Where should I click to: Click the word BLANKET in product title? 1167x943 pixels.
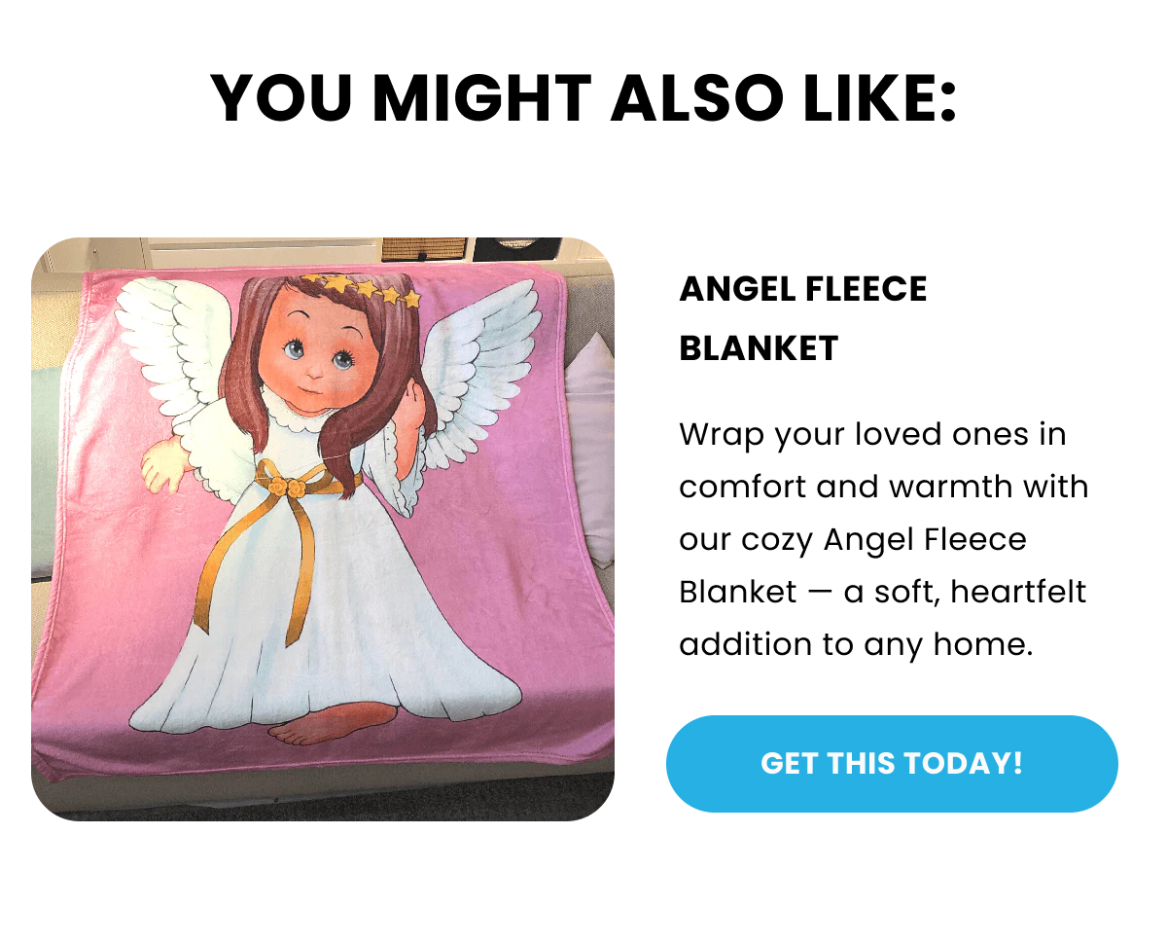click(759, 347)
